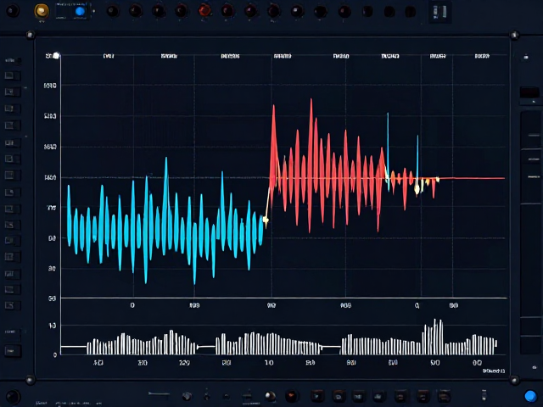Open the panel icon at top right

point(440,12)
